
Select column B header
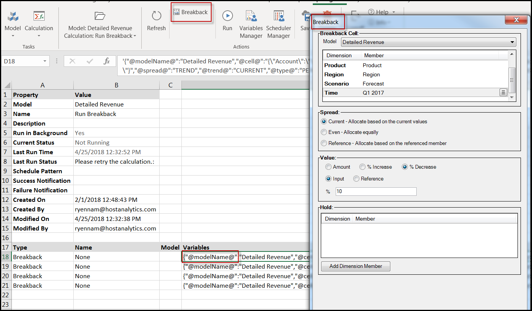tap(116, 85)
